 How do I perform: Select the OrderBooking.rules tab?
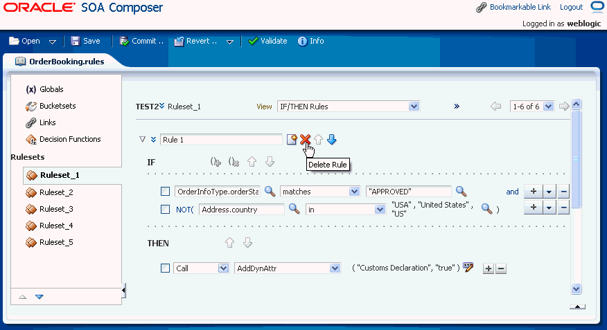60,62
